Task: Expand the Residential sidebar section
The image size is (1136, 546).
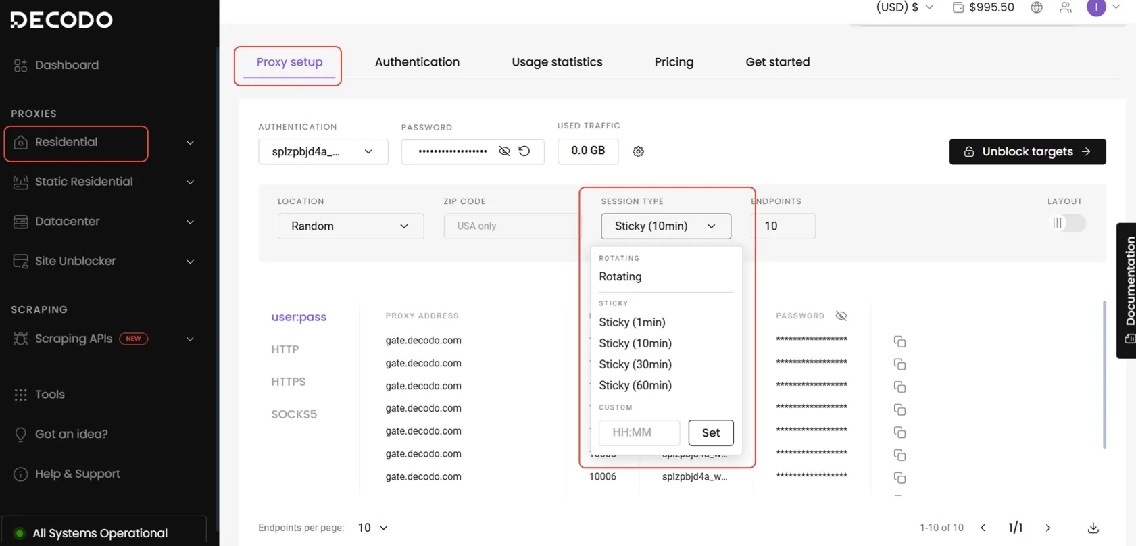Action: point(190,143)
